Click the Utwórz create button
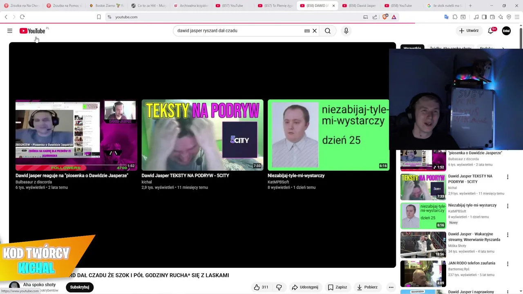 tap(469, 31)
